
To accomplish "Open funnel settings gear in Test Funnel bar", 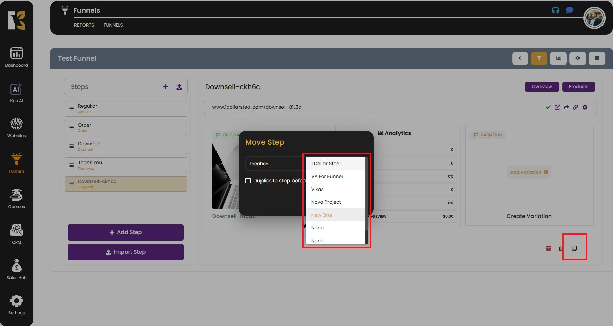I will tap(577, 58).
